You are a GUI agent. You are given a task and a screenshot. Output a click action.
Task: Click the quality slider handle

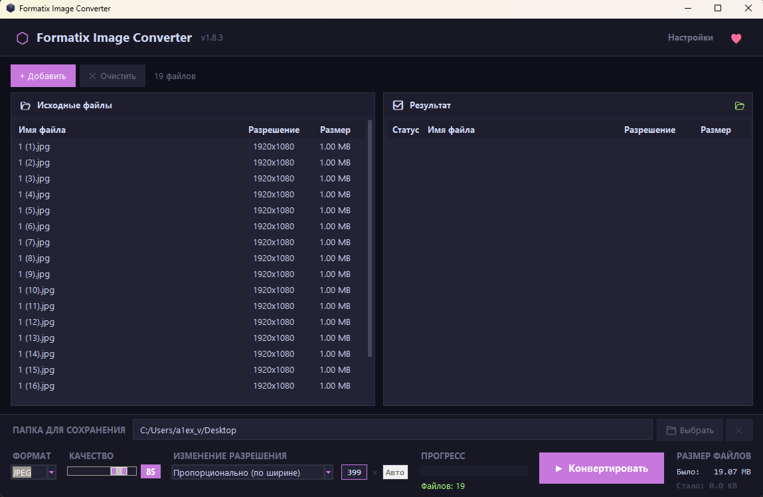tap(119, 471)
